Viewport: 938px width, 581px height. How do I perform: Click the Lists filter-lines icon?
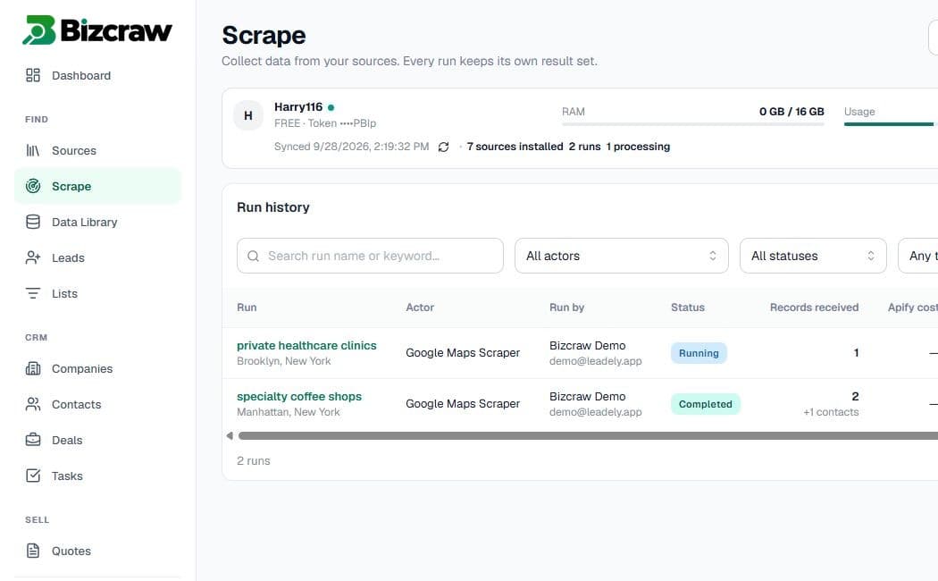click(33, 293)
